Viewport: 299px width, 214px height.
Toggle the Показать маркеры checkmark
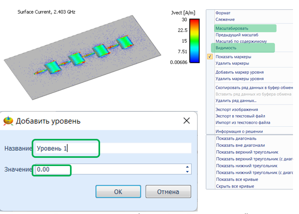[210, 57]
